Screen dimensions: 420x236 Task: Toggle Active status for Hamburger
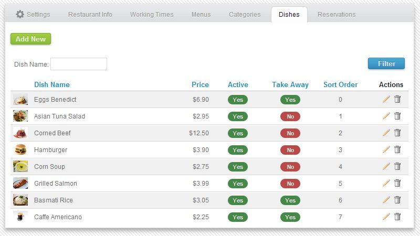tap(238, 150)
